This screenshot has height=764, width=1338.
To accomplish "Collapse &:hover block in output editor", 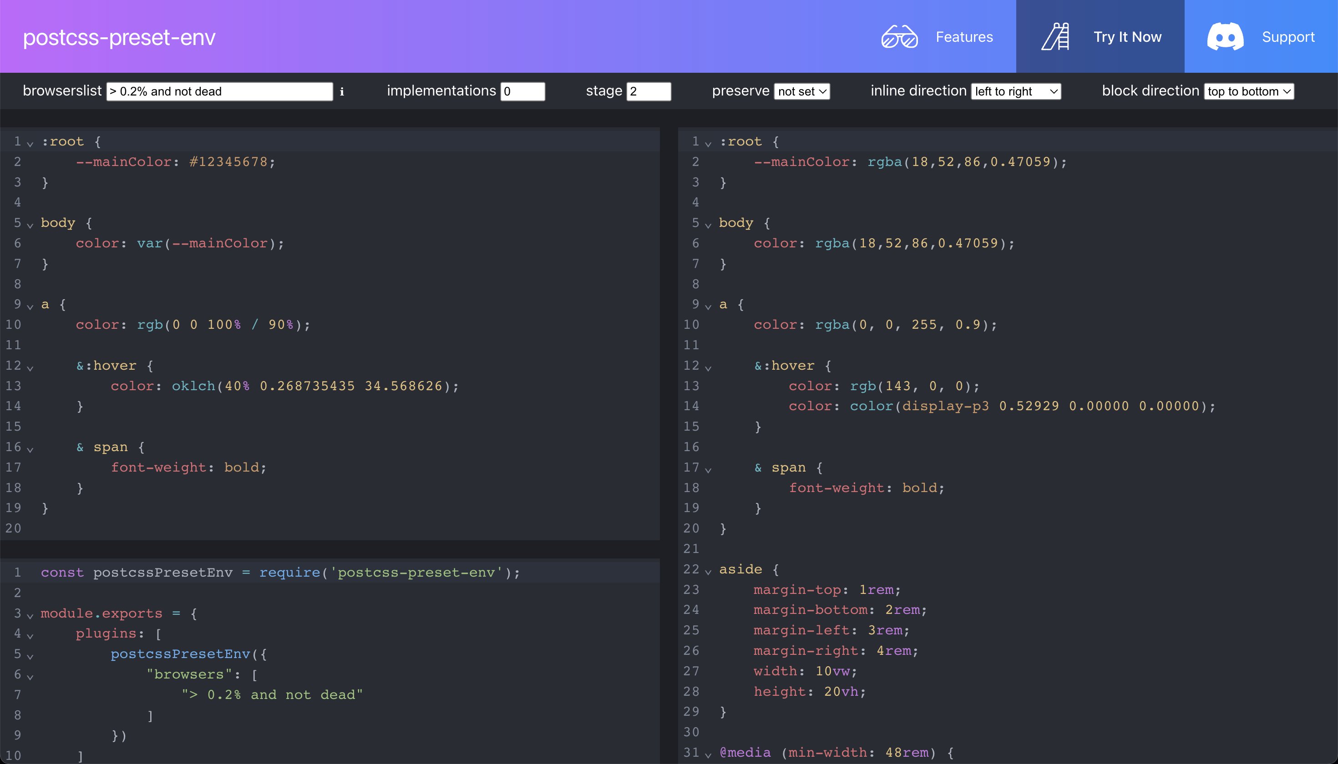I will tap(708, 367).
